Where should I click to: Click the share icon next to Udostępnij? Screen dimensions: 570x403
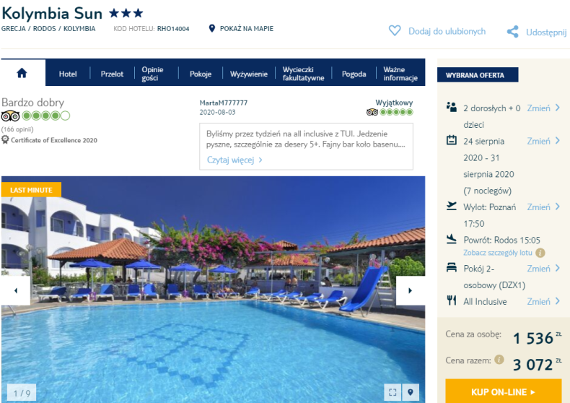512,32
